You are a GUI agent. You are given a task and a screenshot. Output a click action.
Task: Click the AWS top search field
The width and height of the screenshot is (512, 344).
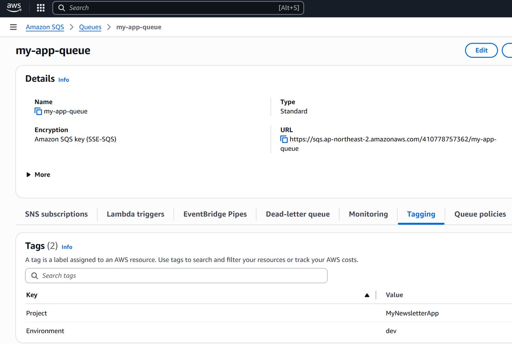coord(178,8)
